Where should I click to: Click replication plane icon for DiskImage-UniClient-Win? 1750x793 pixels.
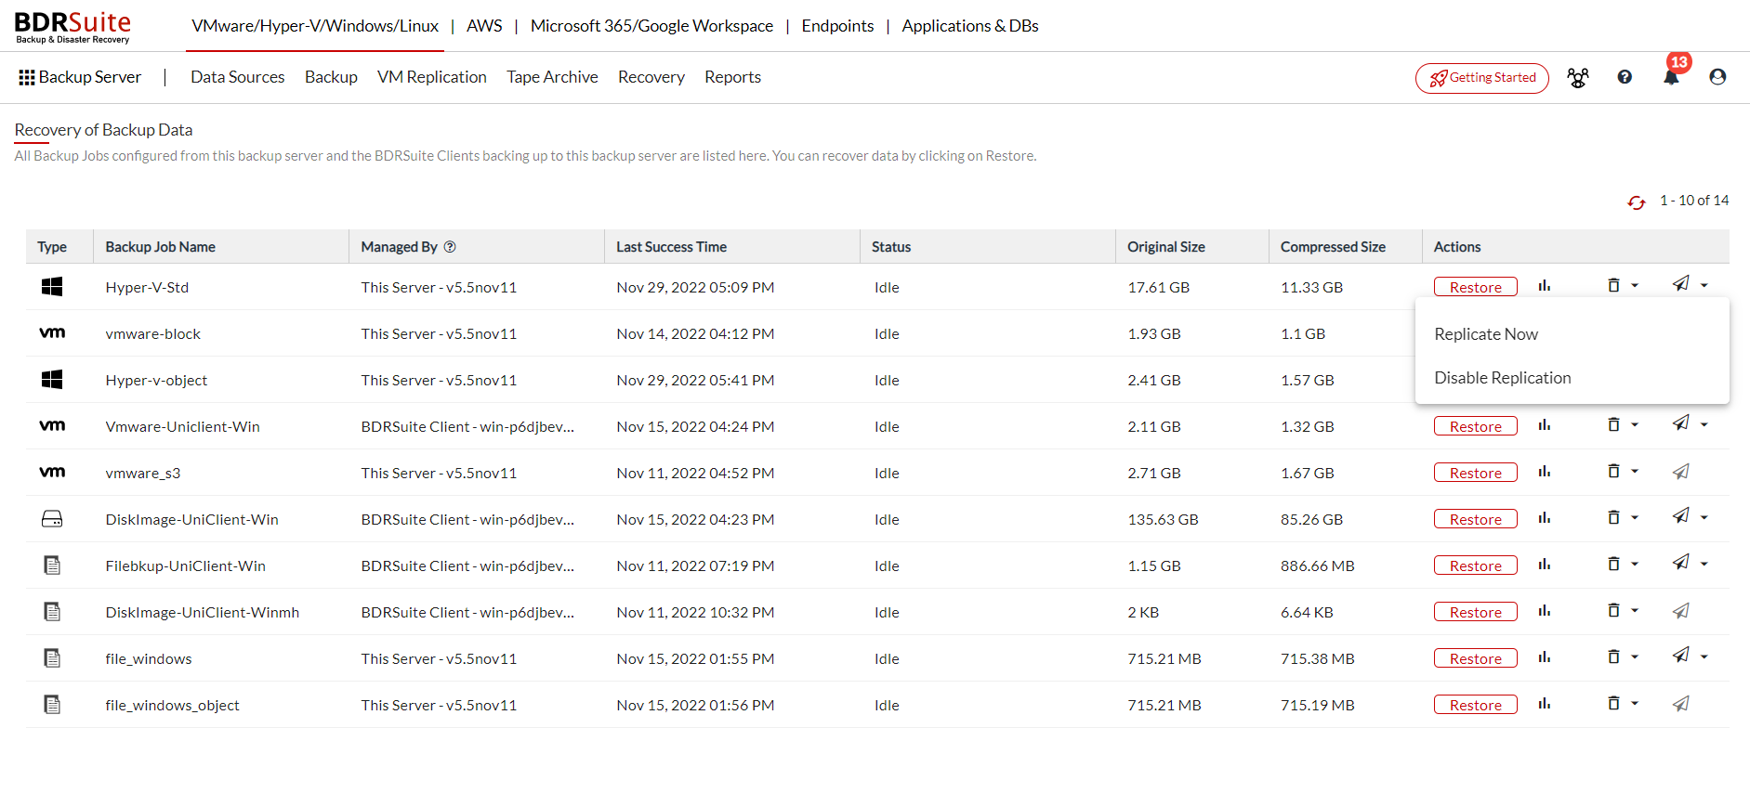pos(1681,516)
